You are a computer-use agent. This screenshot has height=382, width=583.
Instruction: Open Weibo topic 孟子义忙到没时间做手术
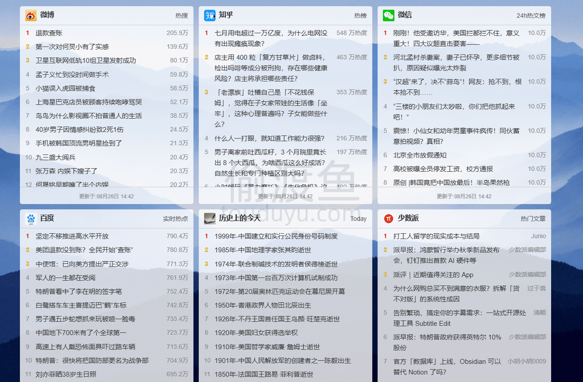(x=72, y=74)
